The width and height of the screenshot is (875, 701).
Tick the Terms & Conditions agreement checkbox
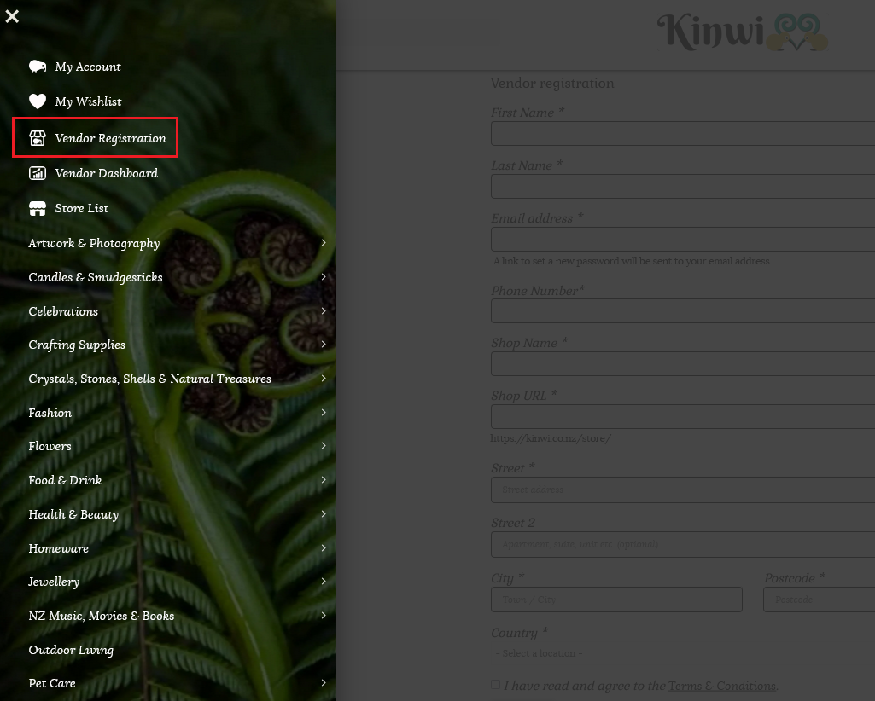[496, 685]
